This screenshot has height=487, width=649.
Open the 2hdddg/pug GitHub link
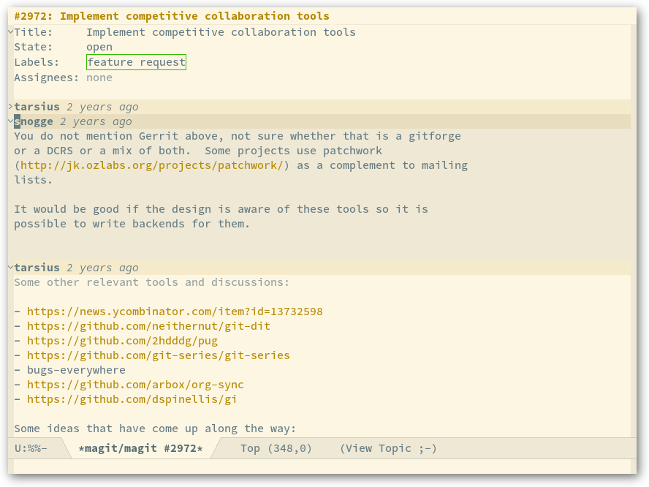tap(123, 341)
